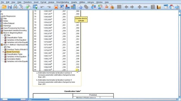Select highlighted Model Summary outline item
Screen dimensions: 181x101
(13, 52)
